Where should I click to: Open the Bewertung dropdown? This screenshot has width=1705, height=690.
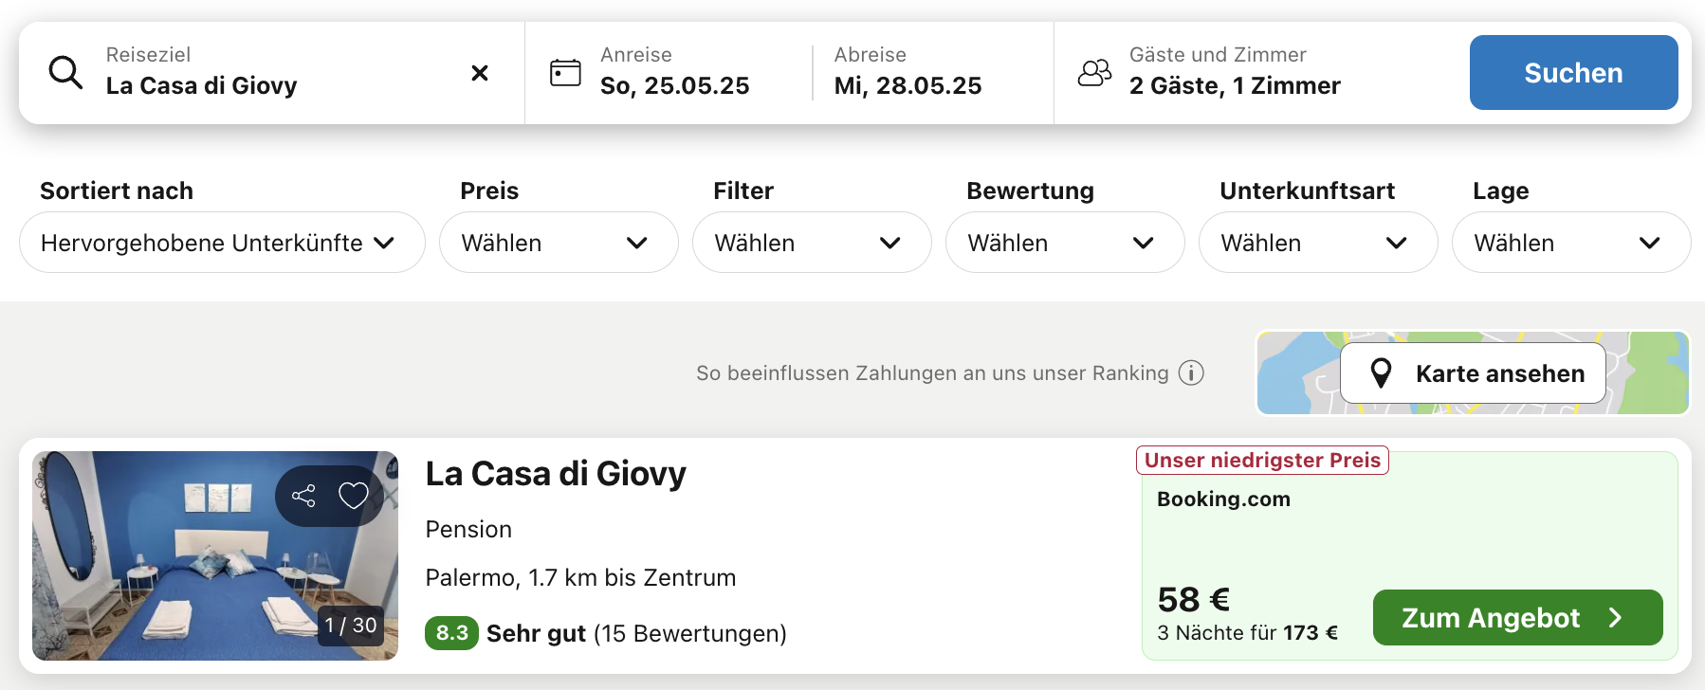click(x=1065, y=243)
